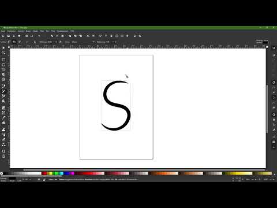Select the Zoom magnifier tool
Screen dimensions: 277x208
click(x=3, y=151)
